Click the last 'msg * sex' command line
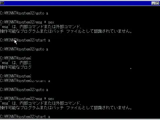160x120 pixels. tap(27, 99)
